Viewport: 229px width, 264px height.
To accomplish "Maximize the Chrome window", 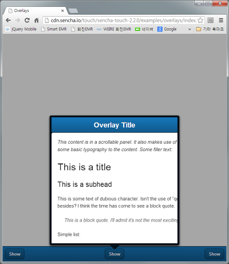I will pyautogui.click(x=208, y=3).
